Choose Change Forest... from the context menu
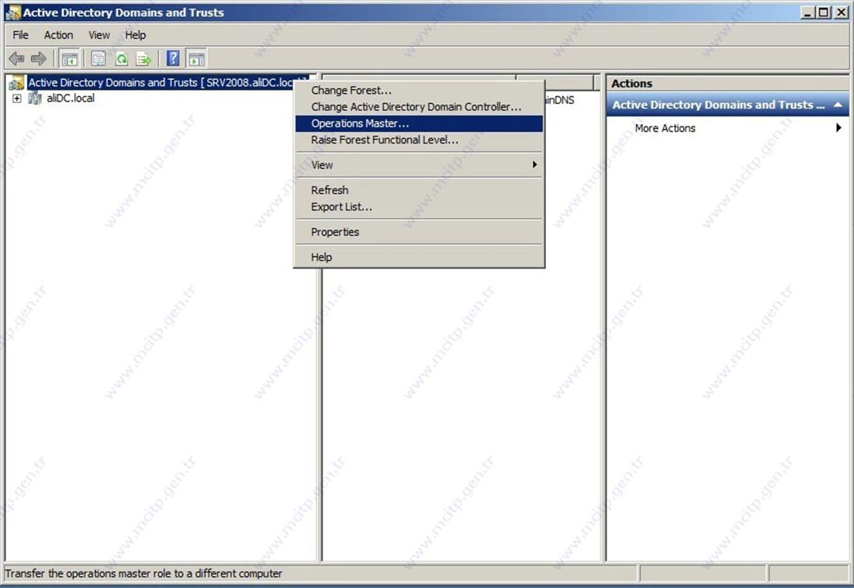 [420, 91]
